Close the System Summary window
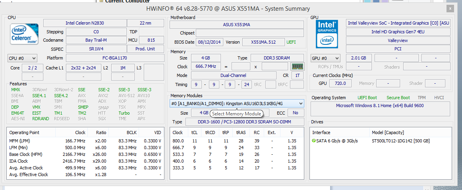Screen dimensions: 462x190 point(450,9)
